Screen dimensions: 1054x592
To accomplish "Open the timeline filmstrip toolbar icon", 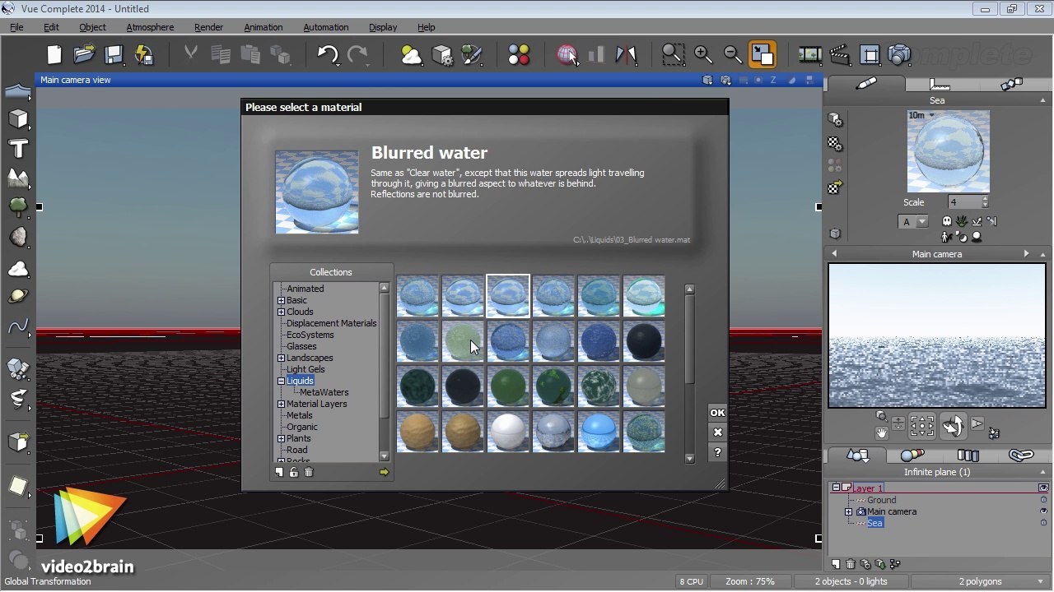I will (810, 55).
